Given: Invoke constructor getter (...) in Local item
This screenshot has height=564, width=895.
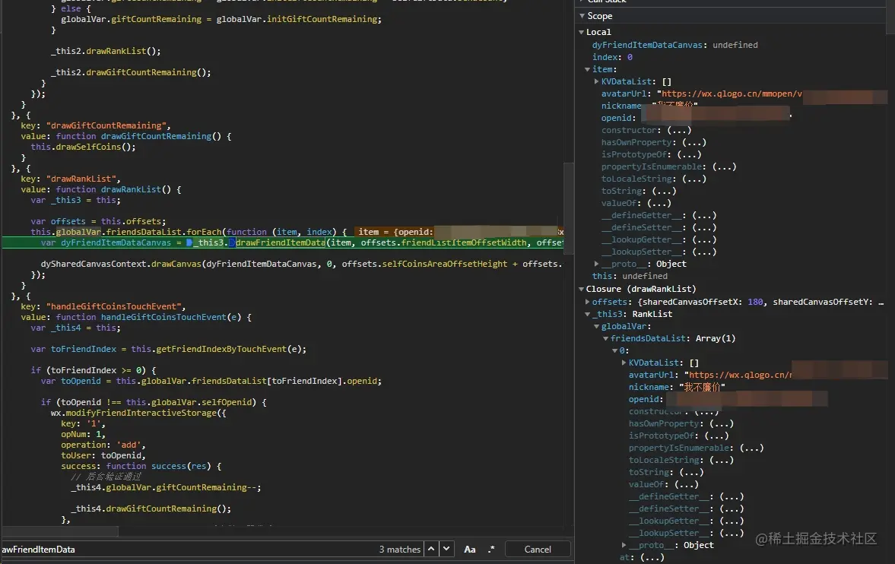Looking at the screenshot, I should coord(679,130).
